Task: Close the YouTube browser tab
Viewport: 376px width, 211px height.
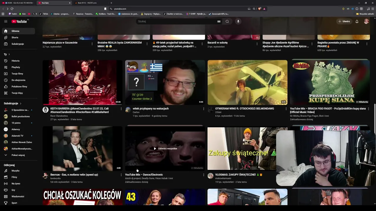Action: pyautogui.click(x=70, y=3)
